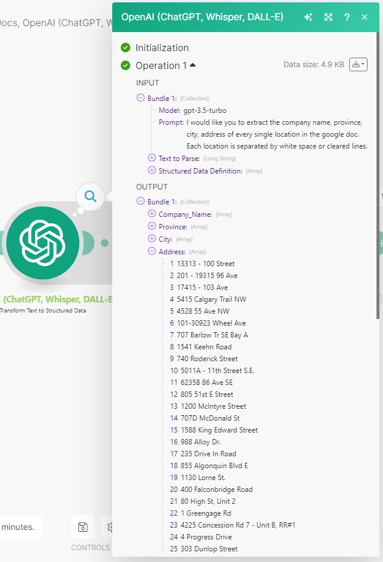Select address '201 - 19315 96 Ave'
Viewport: 383px width, 562px height.
[207, 275]
